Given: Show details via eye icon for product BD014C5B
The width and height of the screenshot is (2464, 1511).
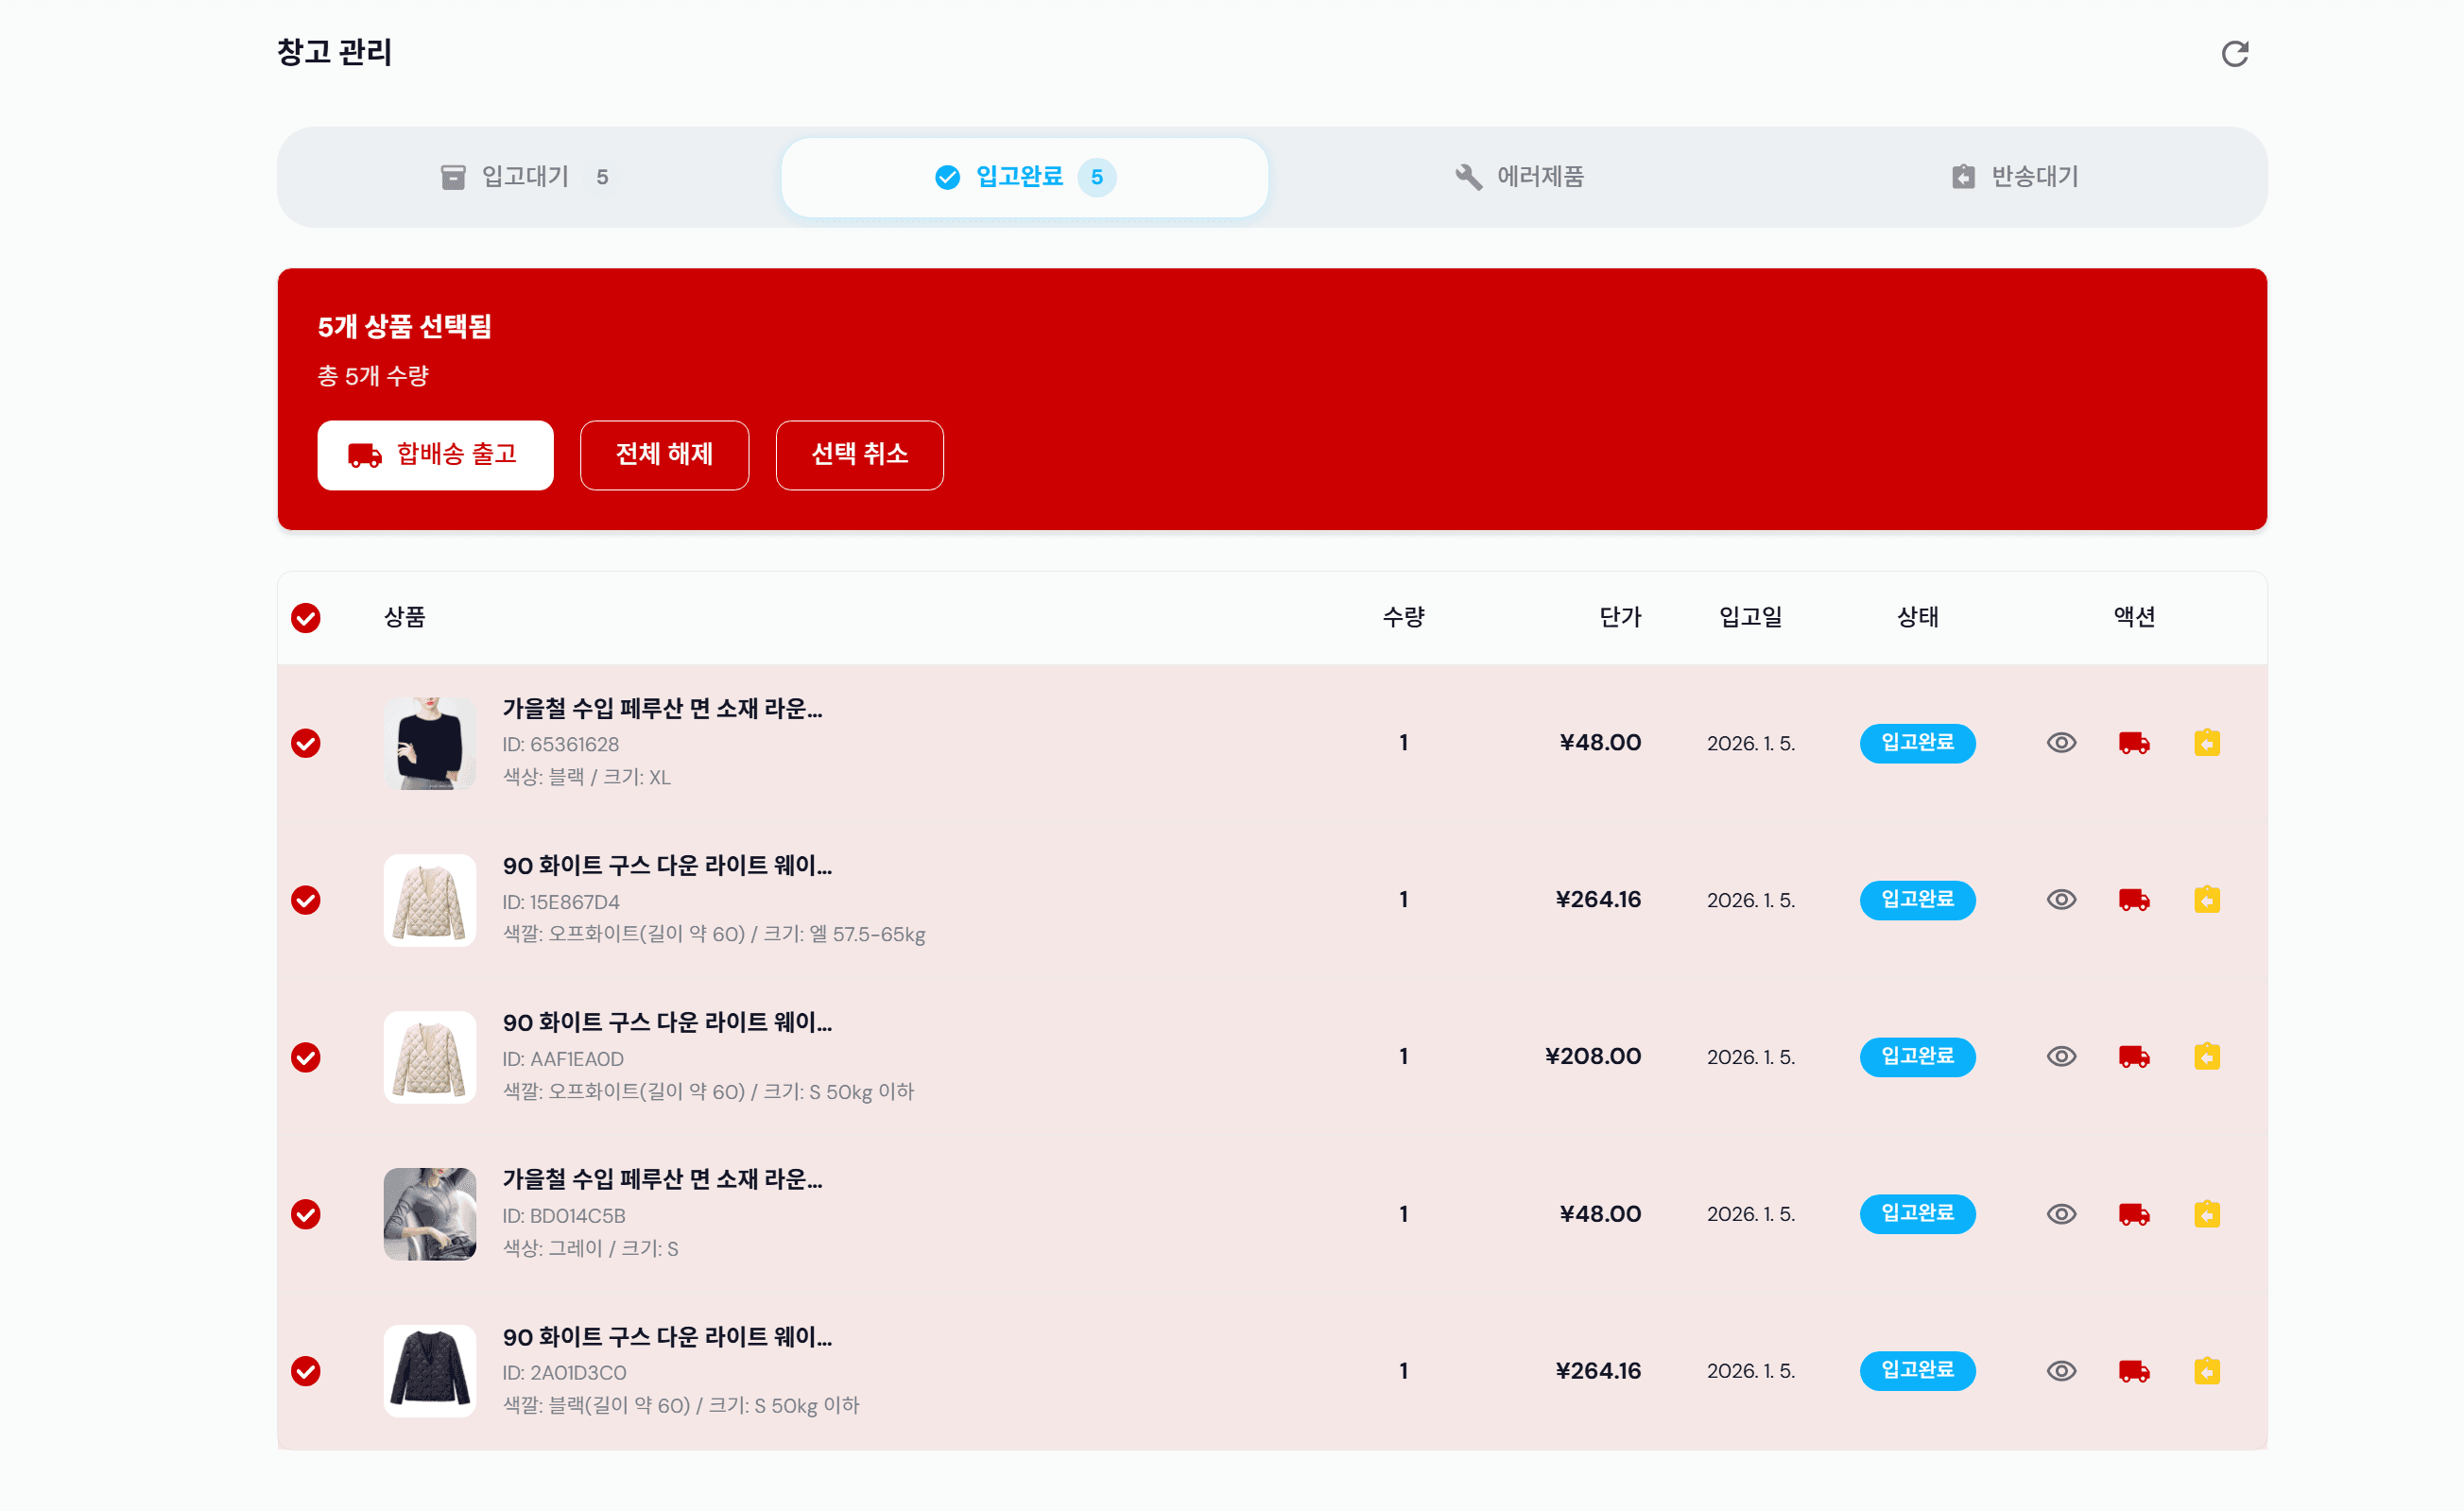Looking at the screenshot, I should [x=2061, y=1214].
